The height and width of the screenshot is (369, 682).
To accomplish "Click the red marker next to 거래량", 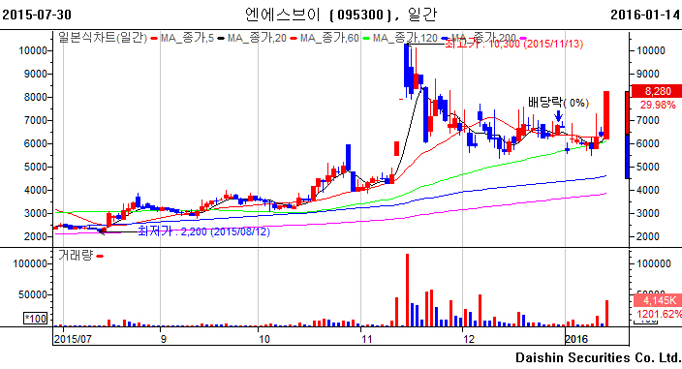I will coord(100,256).
